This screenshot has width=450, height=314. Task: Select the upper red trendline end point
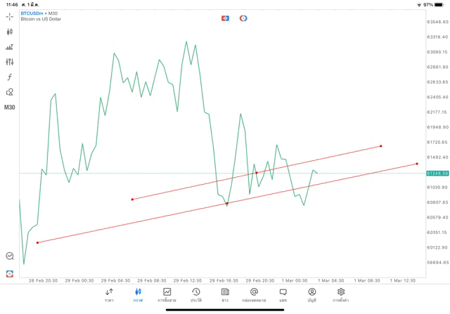(x=381, y=146)
